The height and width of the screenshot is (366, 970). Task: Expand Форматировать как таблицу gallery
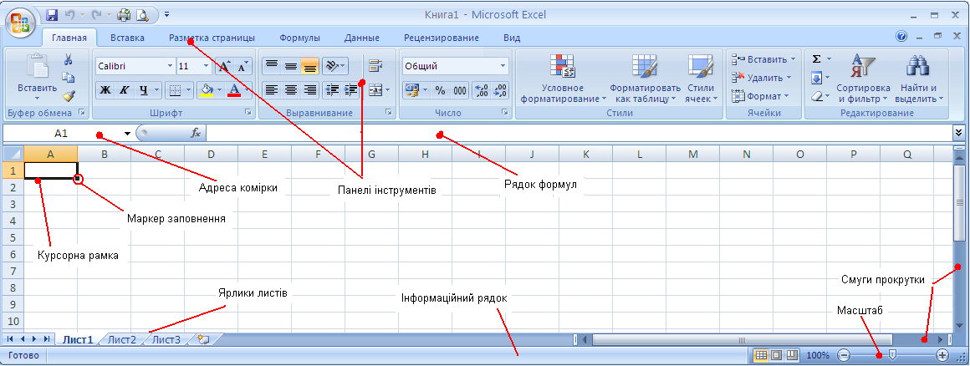point(645,77)
